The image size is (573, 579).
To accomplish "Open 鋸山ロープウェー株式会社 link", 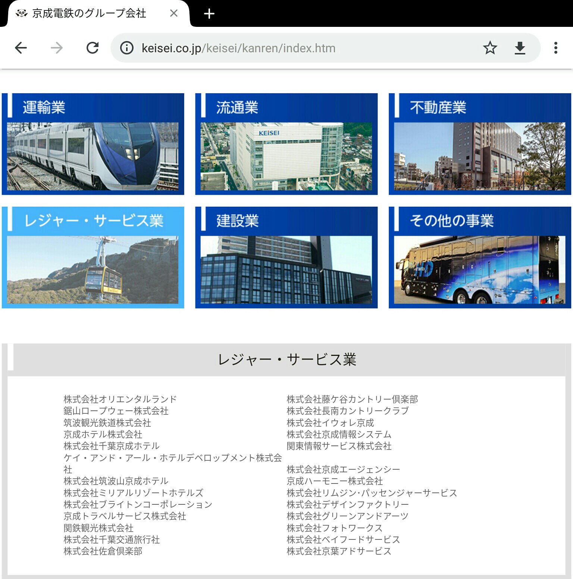I will (116, 411).
